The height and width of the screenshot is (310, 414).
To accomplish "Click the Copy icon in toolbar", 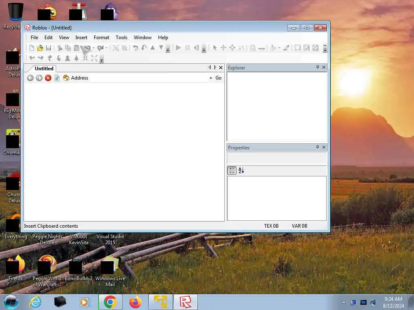I will coord(68,48).
